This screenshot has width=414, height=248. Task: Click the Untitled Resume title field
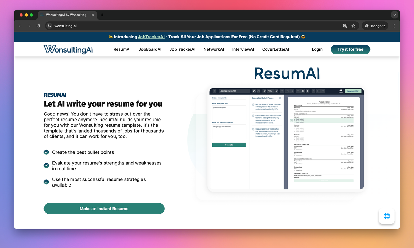coord(235,91)
